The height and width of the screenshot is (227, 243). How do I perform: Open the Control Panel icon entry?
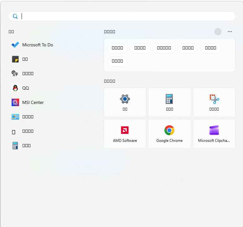coord(15,117)
